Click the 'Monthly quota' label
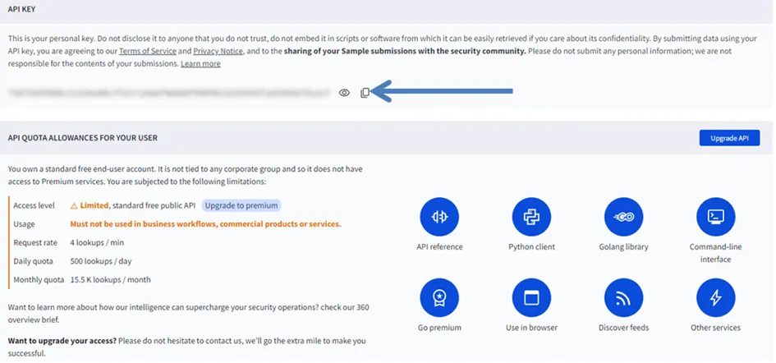 (x=39, y=280)
